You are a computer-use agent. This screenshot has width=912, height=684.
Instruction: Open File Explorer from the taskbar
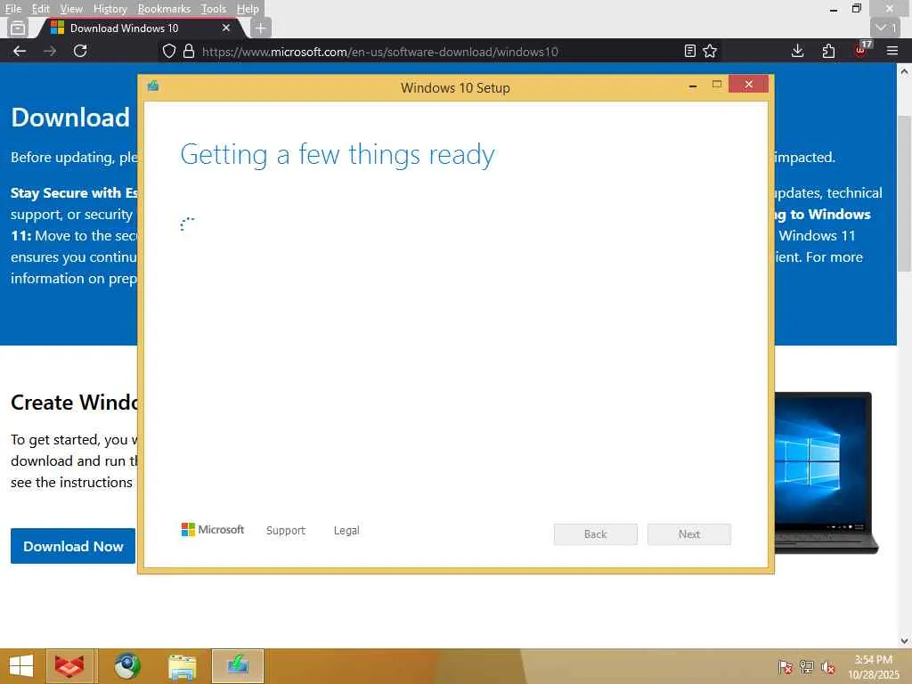tap(182, 666)
